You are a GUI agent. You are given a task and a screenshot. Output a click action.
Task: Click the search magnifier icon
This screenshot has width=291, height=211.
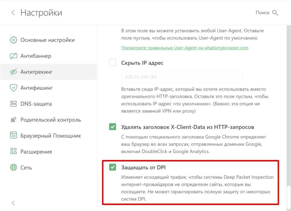pyautogui.click(x=275, y=13)
